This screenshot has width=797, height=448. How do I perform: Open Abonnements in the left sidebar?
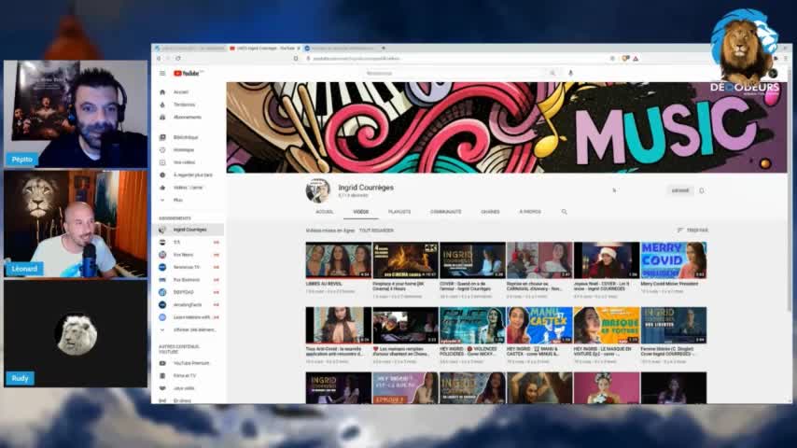click(x=187, y=117)
